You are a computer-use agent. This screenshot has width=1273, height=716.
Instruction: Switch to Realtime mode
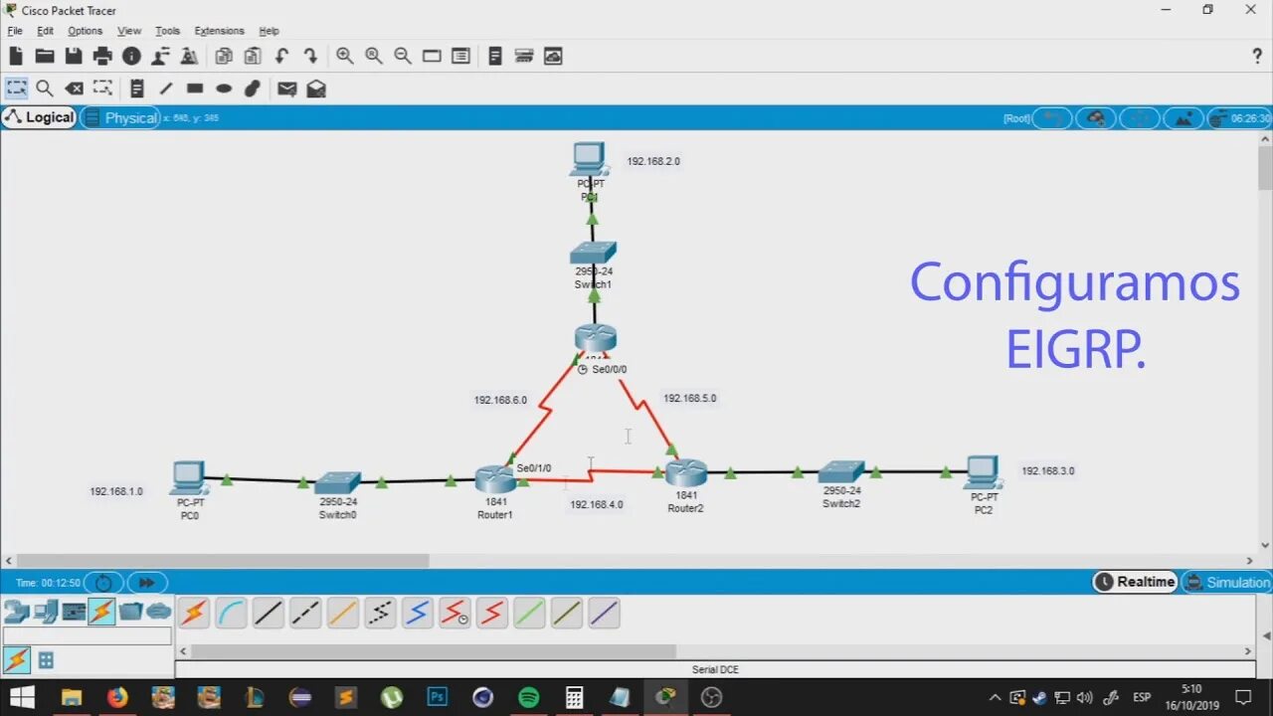pyautogui.click(x=1135, y=582)
